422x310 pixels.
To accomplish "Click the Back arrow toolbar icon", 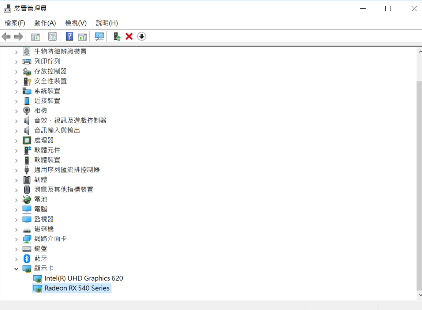I will coord(6,37).
